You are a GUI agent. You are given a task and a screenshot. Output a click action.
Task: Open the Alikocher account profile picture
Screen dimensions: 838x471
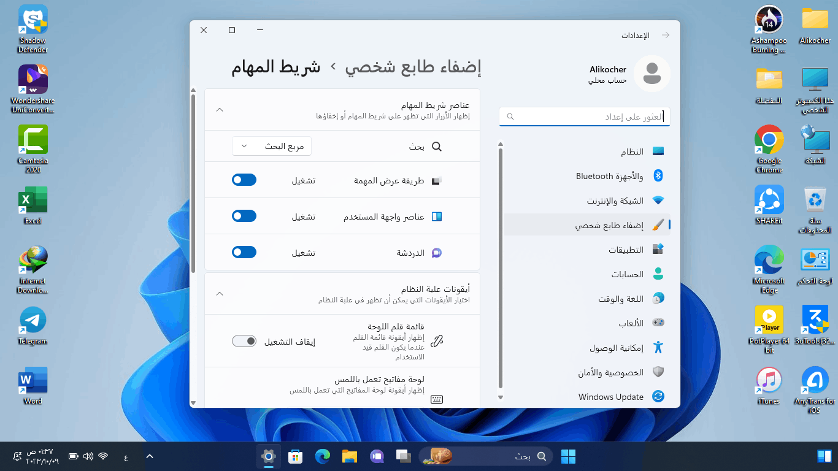[x=652, y=73]
